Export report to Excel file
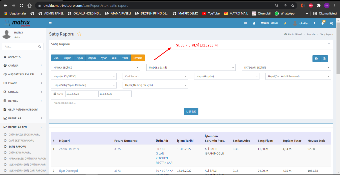 pos(324,58)
